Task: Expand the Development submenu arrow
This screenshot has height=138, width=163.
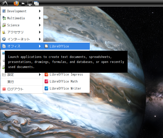Action: coord(40,11)
